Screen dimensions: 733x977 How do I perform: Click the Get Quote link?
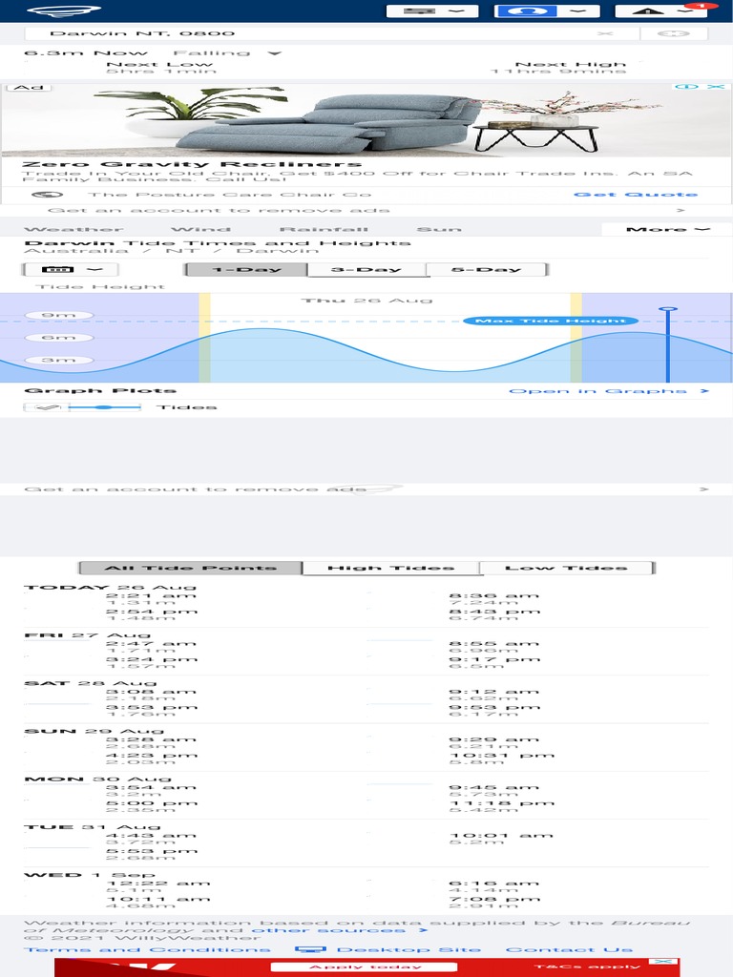click(635, 195)
